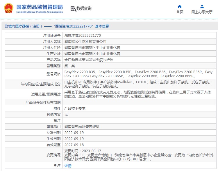Click the 批准日期 value 2022-09-19
Image resolution: width=218 pixels, height=171 pixels.
[74, 133]
